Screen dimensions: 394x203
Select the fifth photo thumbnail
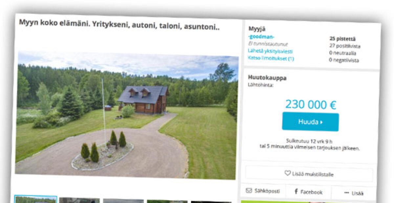(211, 202)
